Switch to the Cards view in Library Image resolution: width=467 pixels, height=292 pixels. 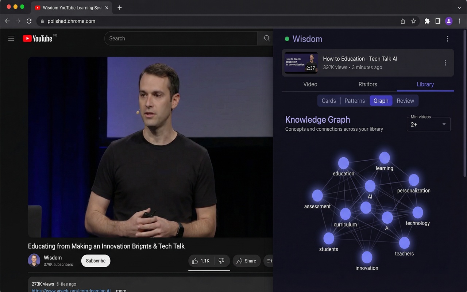tap(328, 100)
